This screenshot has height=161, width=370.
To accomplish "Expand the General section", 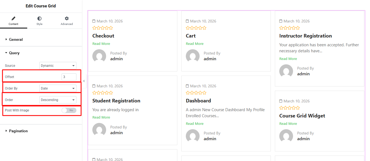I will pos(16,39).
